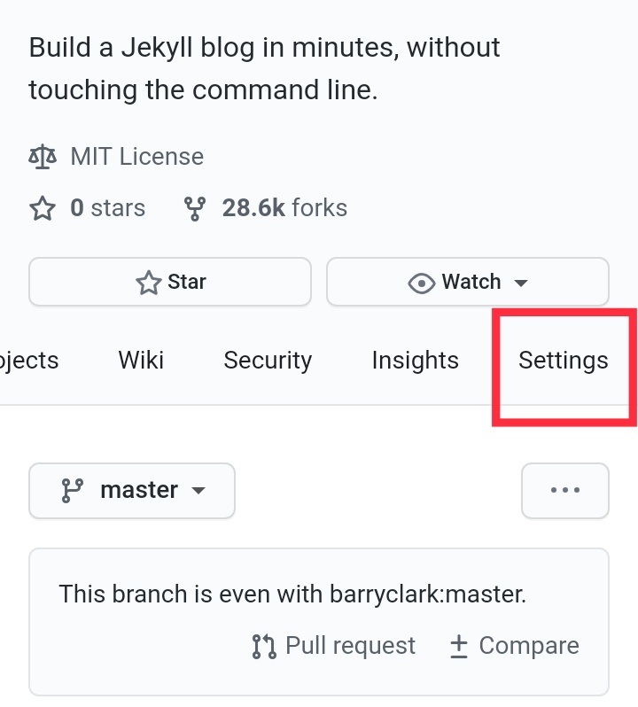
Task: Open the MIT License link
Action: (136, 157)
